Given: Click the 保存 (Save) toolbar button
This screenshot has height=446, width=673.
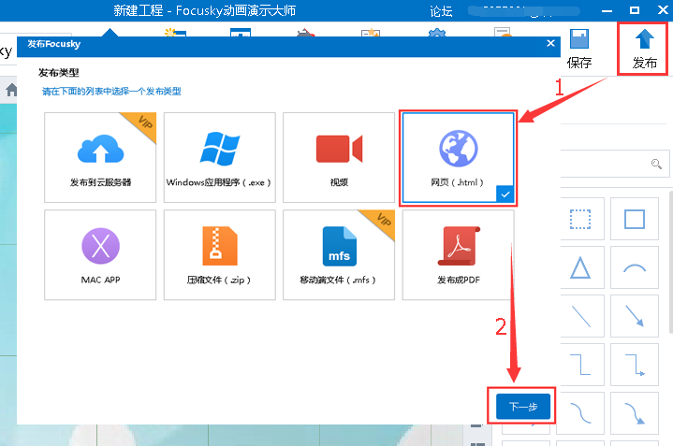Looking at the screenshot, I should click(579, 49).
